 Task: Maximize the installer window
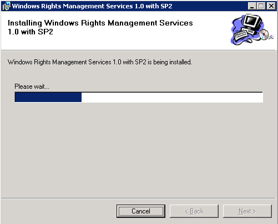[x=261, y=6]
